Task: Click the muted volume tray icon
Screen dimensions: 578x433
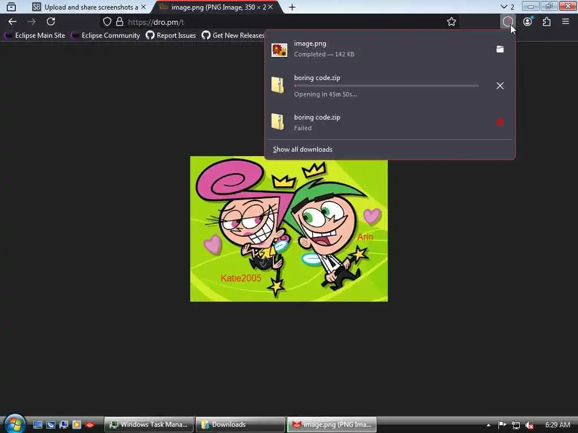Action: pyautogui.click(x=529, y=425)
